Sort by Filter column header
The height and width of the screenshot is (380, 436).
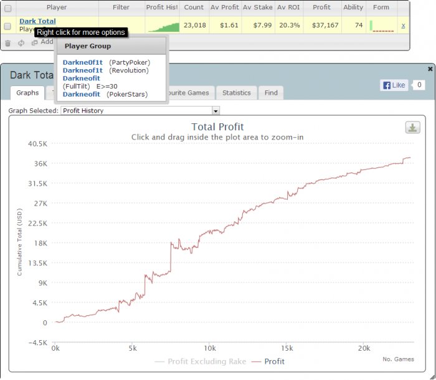pos(121,7)
